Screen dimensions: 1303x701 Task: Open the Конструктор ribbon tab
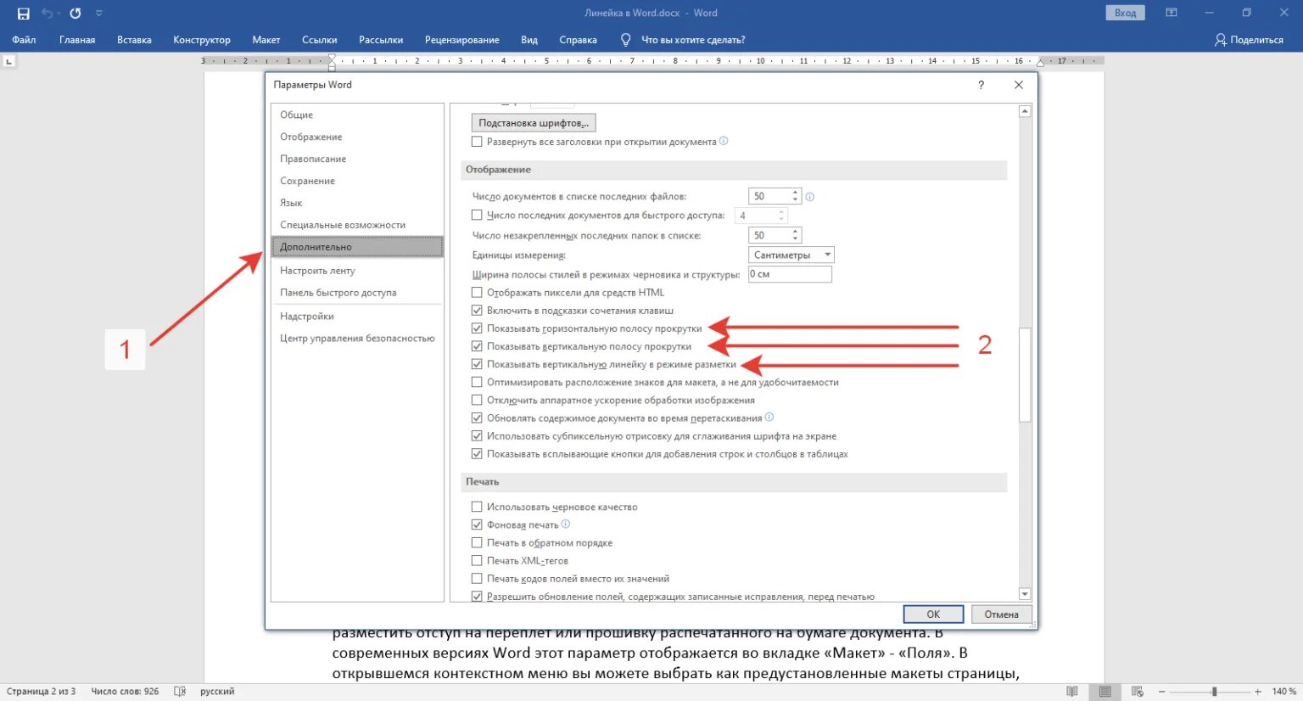pyautogui.click(x=202, y=40)
